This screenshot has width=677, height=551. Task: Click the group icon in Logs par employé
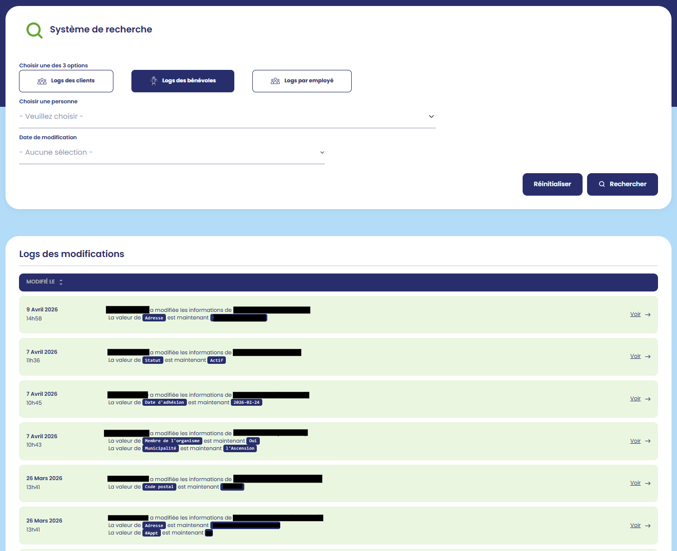tap(275, 81)
